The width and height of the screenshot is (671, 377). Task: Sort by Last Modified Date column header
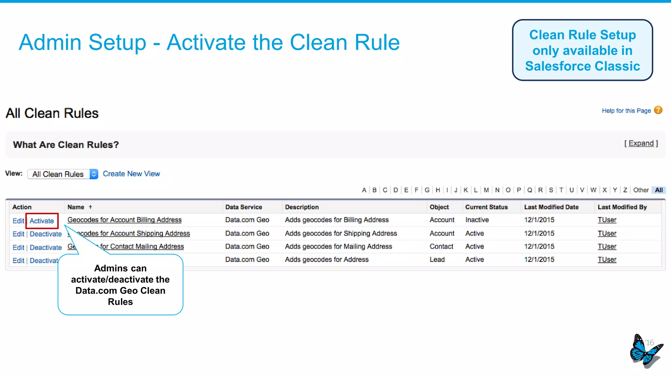(x=551, y=207)
